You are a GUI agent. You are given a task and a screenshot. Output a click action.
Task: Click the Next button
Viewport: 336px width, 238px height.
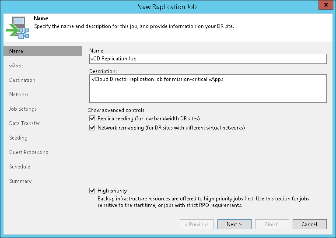tap(234, 224)
